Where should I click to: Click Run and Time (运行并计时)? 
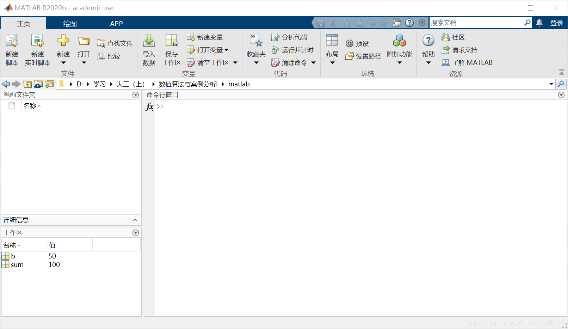coord(292,50)
